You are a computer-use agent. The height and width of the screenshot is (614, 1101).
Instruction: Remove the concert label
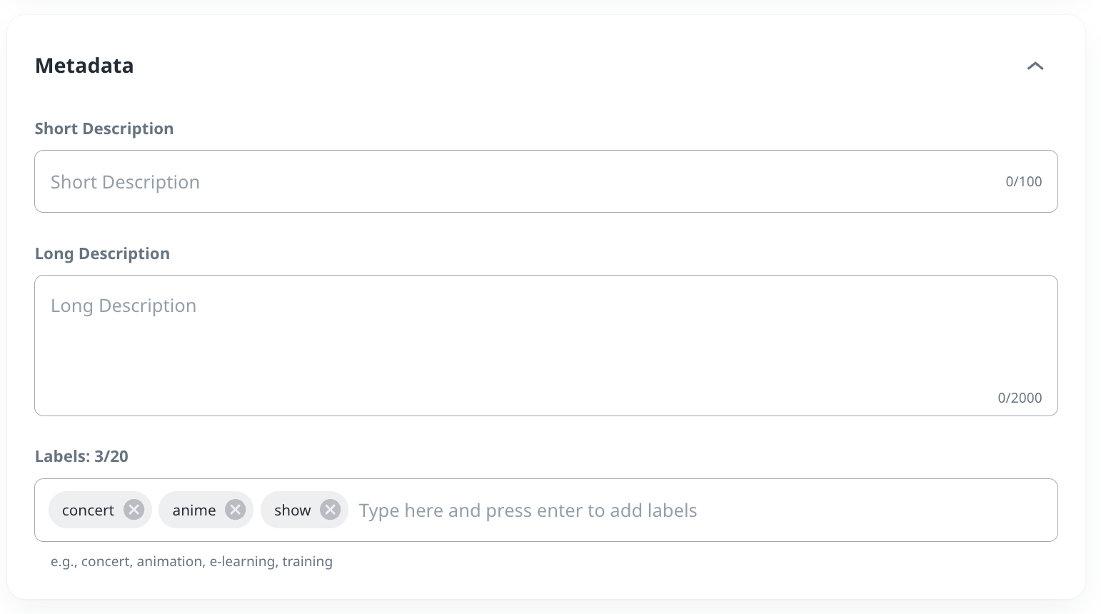(x=134, y=510)
